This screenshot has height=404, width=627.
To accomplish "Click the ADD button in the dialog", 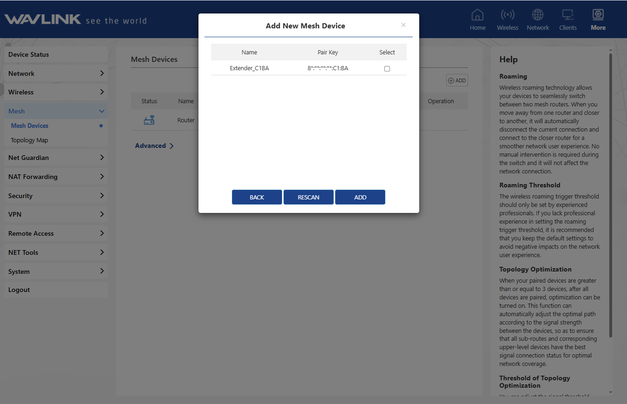I will click(x=360, y=197).
